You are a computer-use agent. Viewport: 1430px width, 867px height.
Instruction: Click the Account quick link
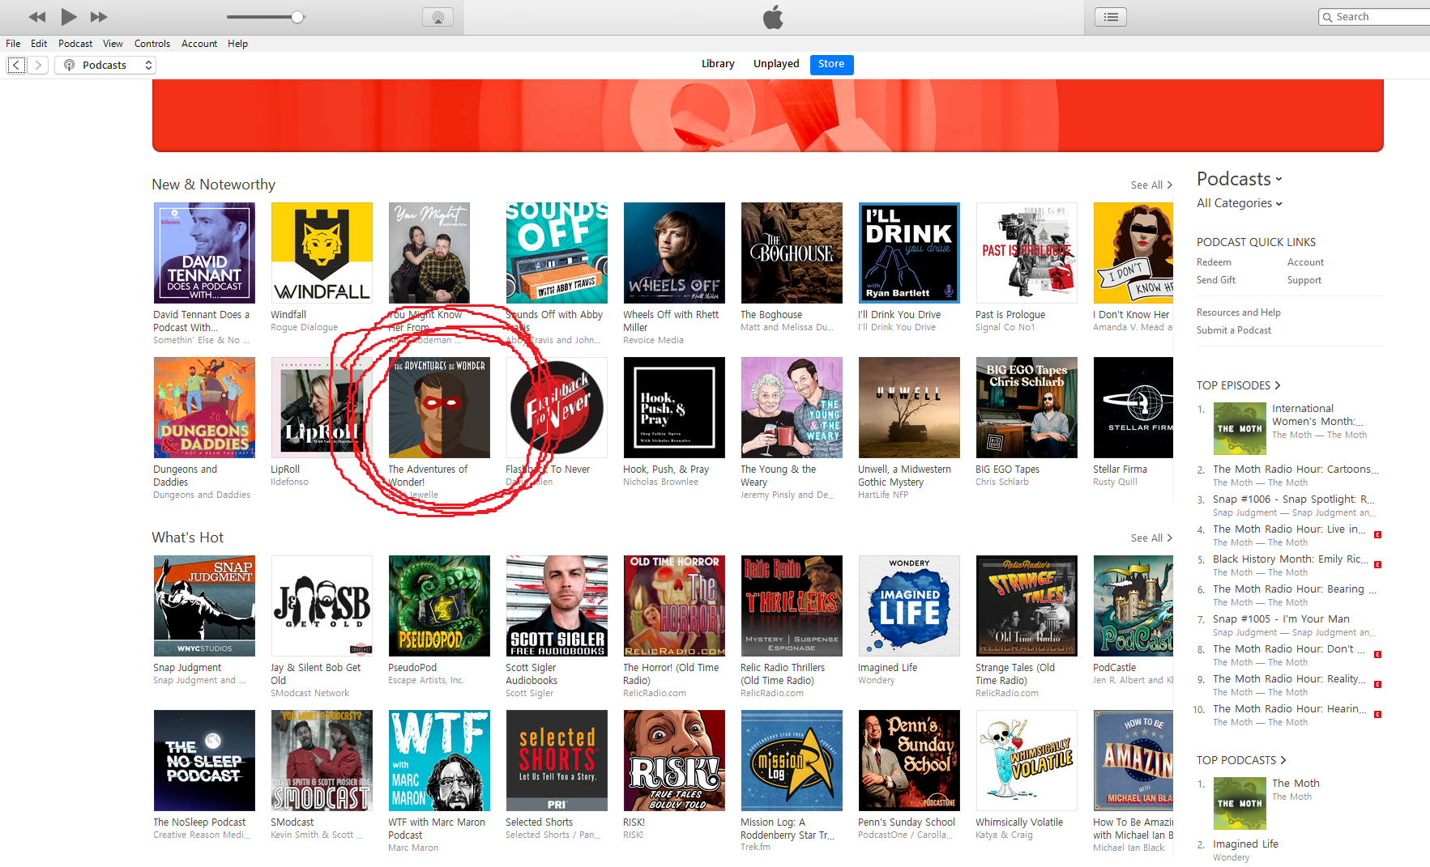1305,262
